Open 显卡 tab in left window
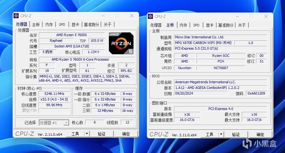The image size is (285, 153). tap(75, 25)
